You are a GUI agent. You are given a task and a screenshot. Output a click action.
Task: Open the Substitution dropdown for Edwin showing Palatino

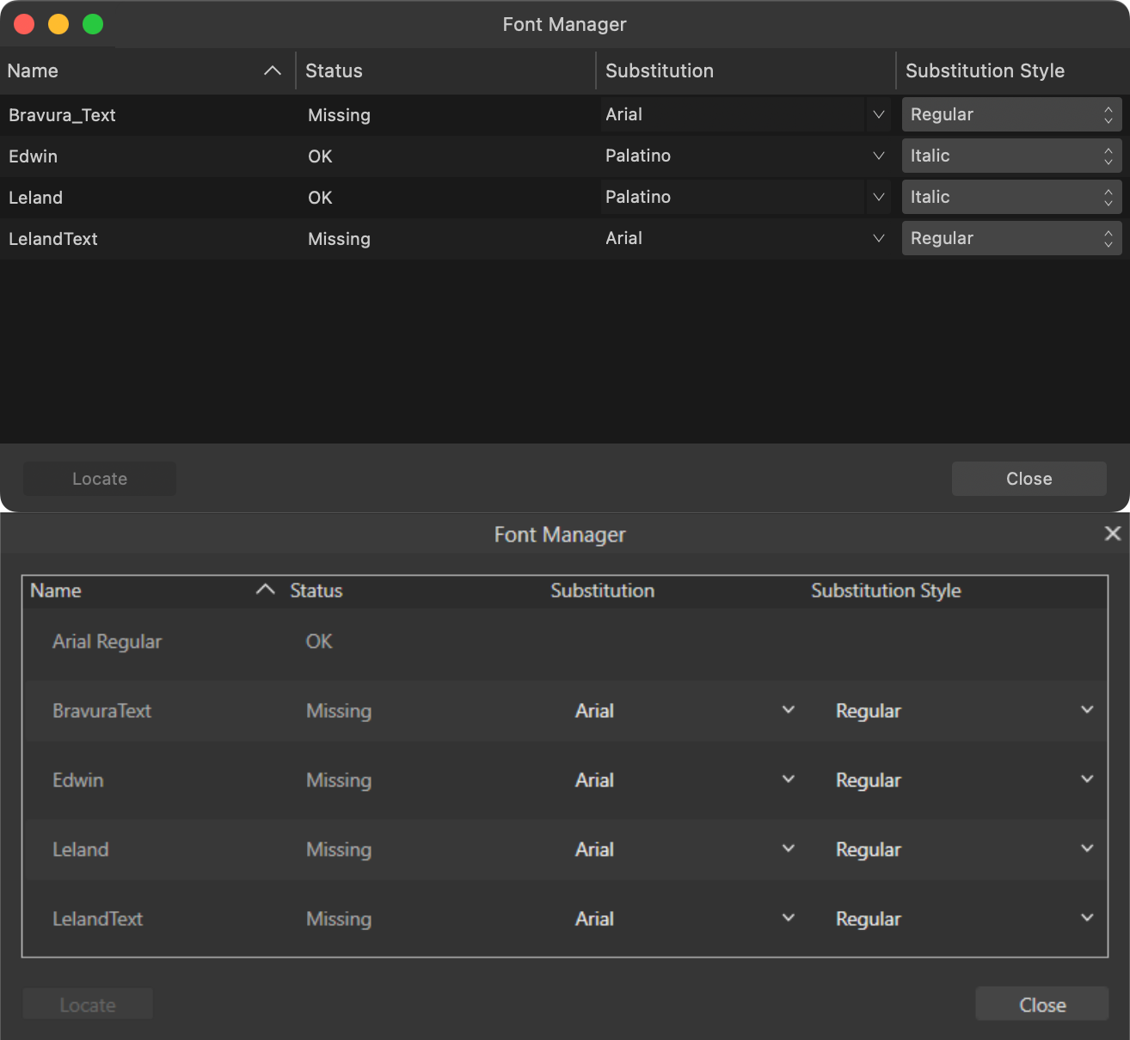pos(878,156)
